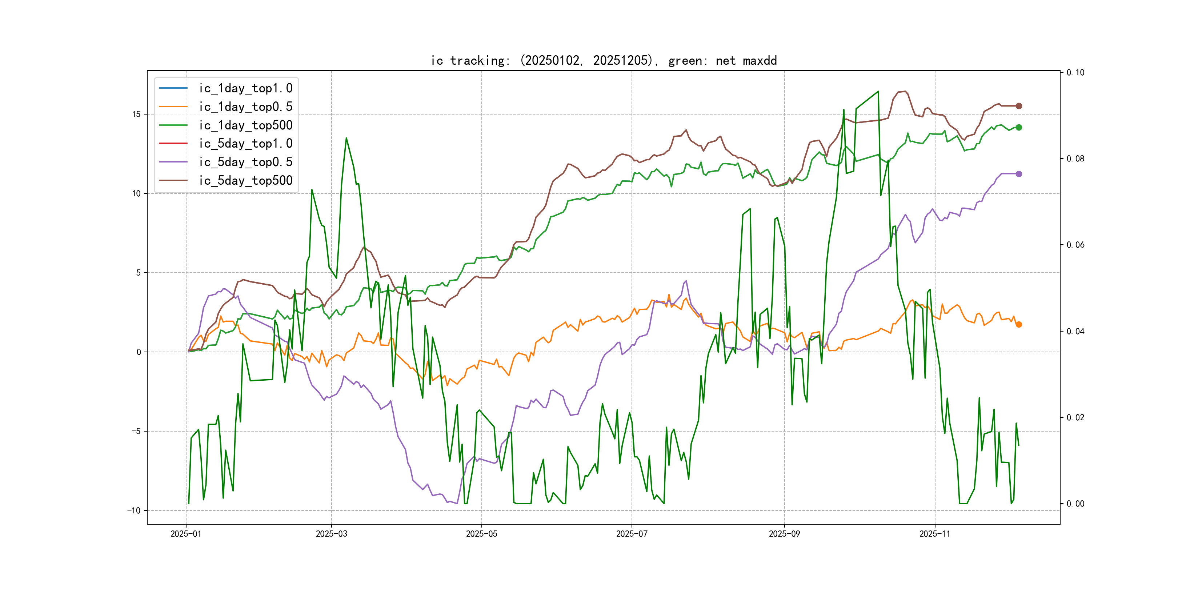Click the orange endpoint dot of ic_1day_top0.5
This screenshot has width=1178, height=589.
1018,325
